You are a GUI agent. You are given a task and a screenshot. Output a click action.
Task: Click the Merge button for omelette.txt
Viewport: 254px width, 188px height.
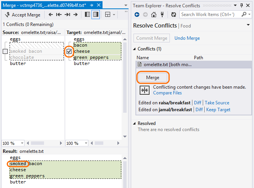click(x=153, y=78)
